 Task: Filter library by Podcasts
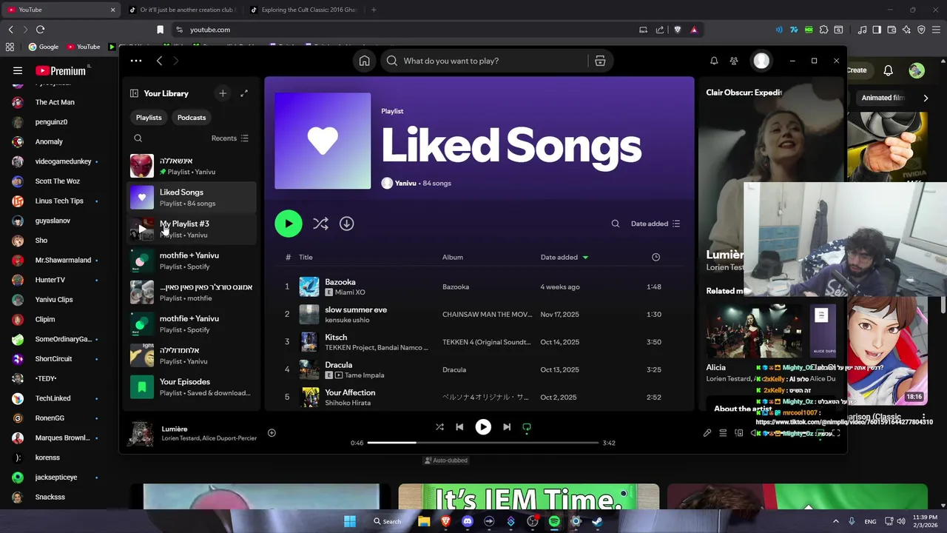pyautogui.click(x=192, y=118)
